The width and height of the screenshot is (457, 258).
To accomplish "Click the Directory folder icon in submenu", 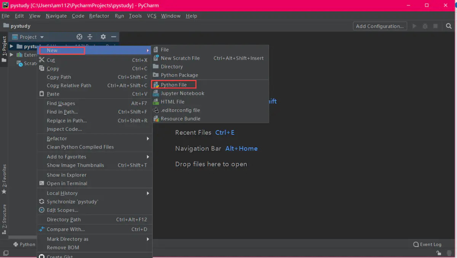I will tap(156, 66).
